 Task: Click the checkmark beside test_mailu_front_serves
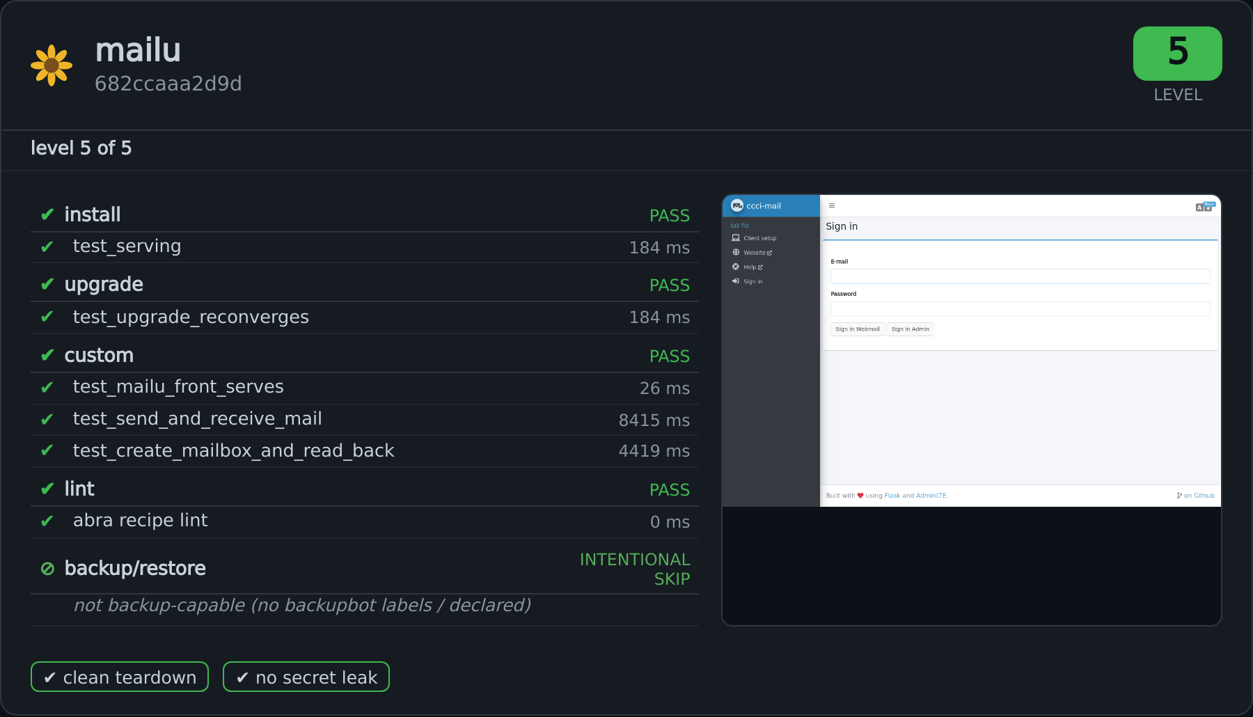click(x=47, y=388)
